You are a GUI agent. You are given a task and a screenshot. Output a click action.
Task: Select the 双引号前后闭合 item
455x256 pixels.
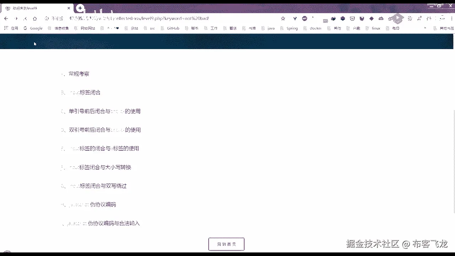101,130
